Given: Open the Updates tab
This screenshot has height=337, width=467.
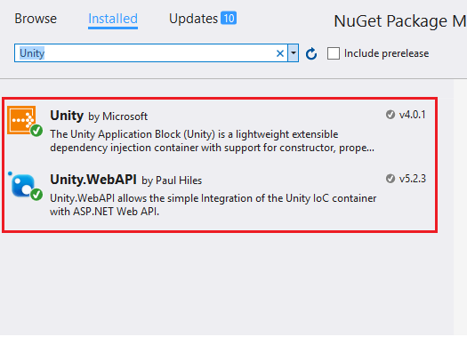Looking at the screenshot, I should click(x=194, y=19).
